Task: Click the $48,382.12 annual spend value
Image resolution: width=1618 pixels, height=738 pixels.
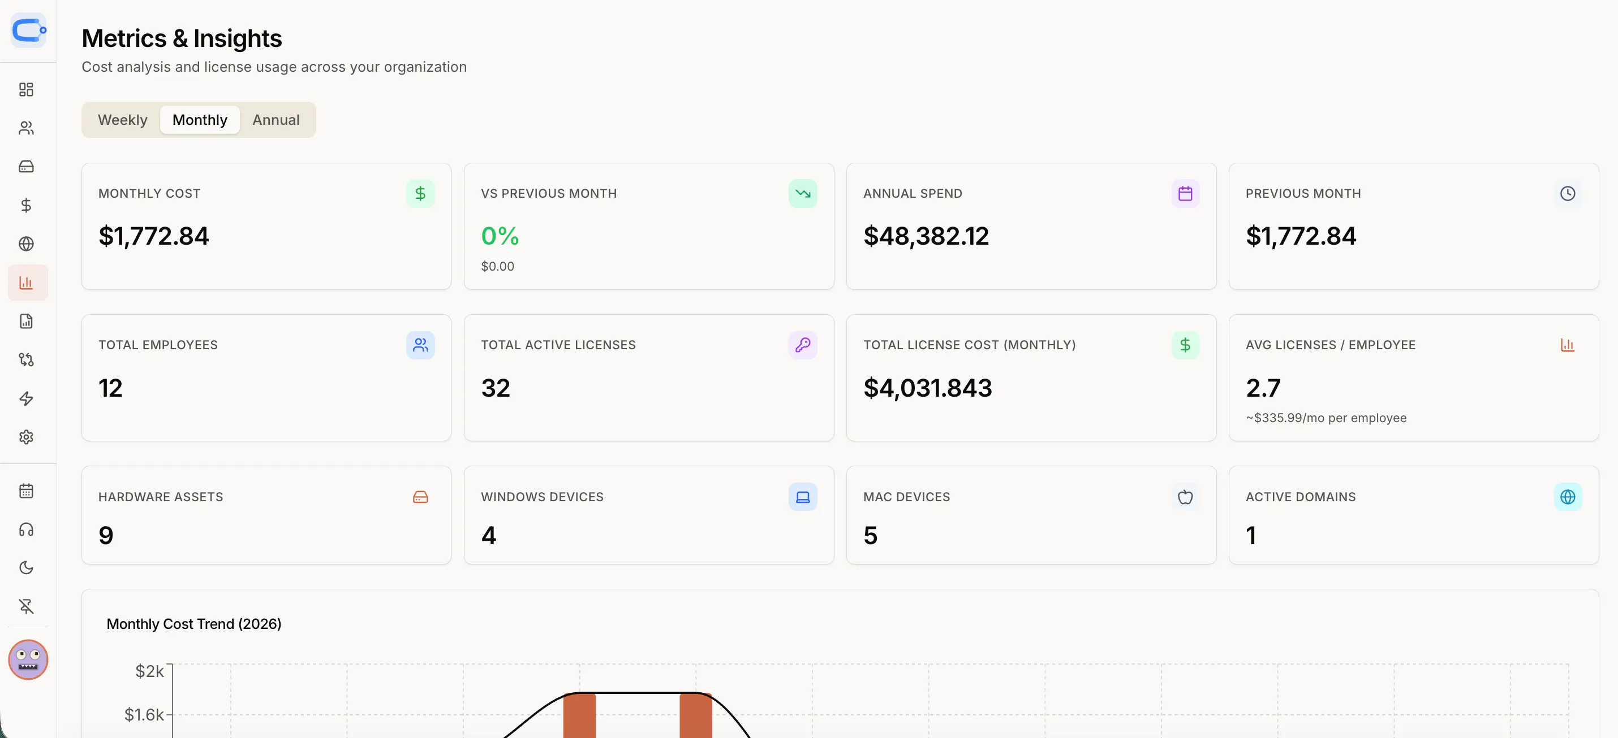Action: [x=926, y=236]
